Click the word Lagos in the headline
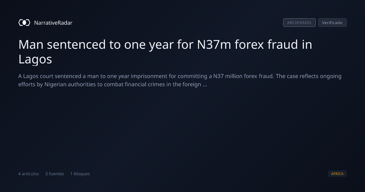 click(35, 60)
